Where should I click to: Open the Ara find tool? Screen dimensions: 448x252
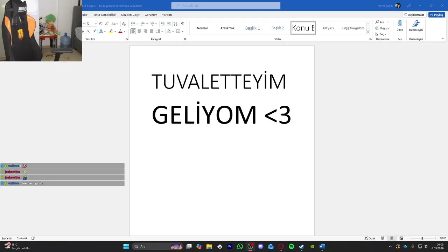[380, 22]
